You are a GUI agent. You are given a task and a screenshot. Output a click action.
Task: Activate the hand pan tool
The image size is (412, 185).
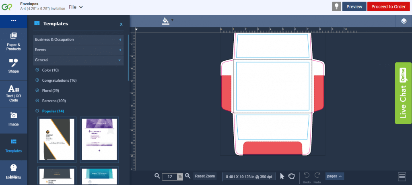(x=292, y=176)
